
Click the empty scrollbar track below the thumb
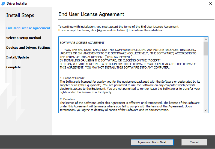click(x=206, y=82)
